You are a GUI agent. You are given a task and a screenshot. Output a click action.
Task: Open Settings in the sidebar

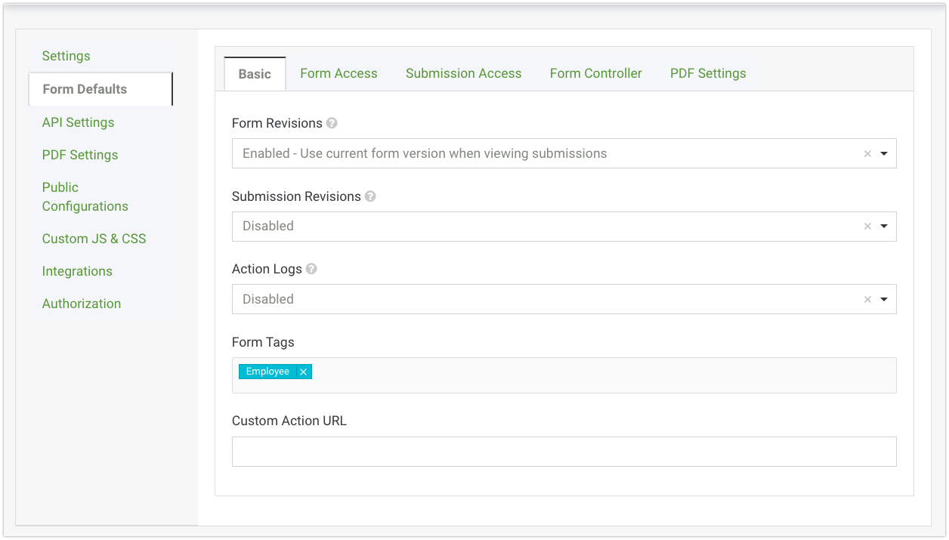(x=66, y=56)
